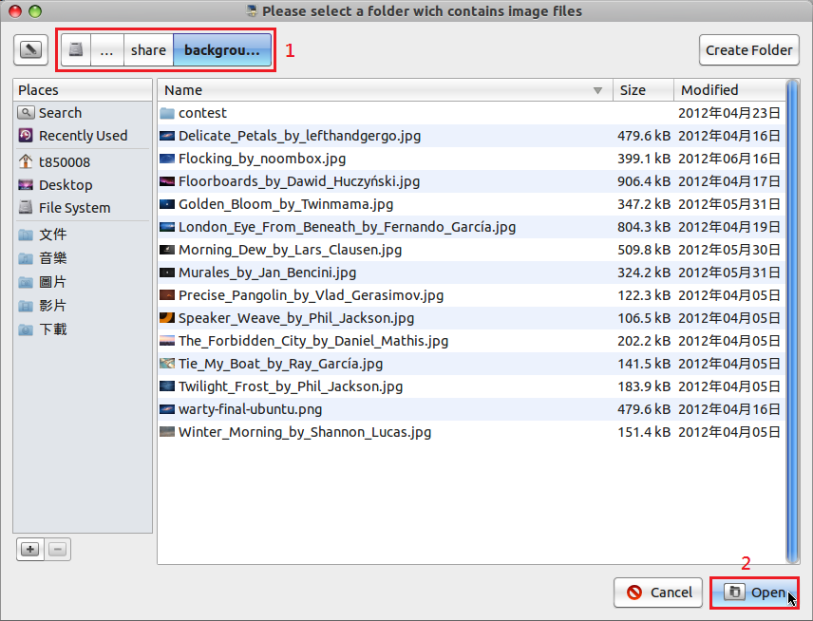Open Recently Used in Places
Viewport: 813px width, 621px height.
pyautogui.click(x=83, y=136)
